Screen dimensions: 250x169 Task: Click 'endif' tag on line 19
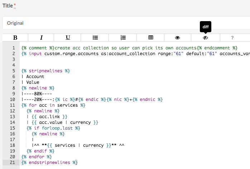tap(40, 151)
